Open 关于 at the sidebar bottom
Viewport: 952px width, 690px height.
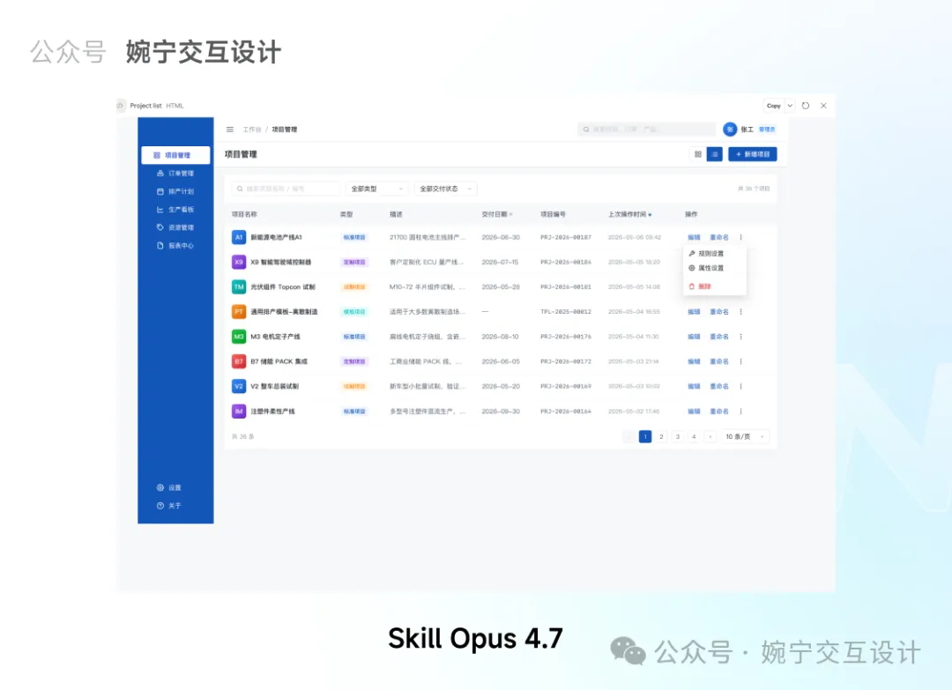169,506
